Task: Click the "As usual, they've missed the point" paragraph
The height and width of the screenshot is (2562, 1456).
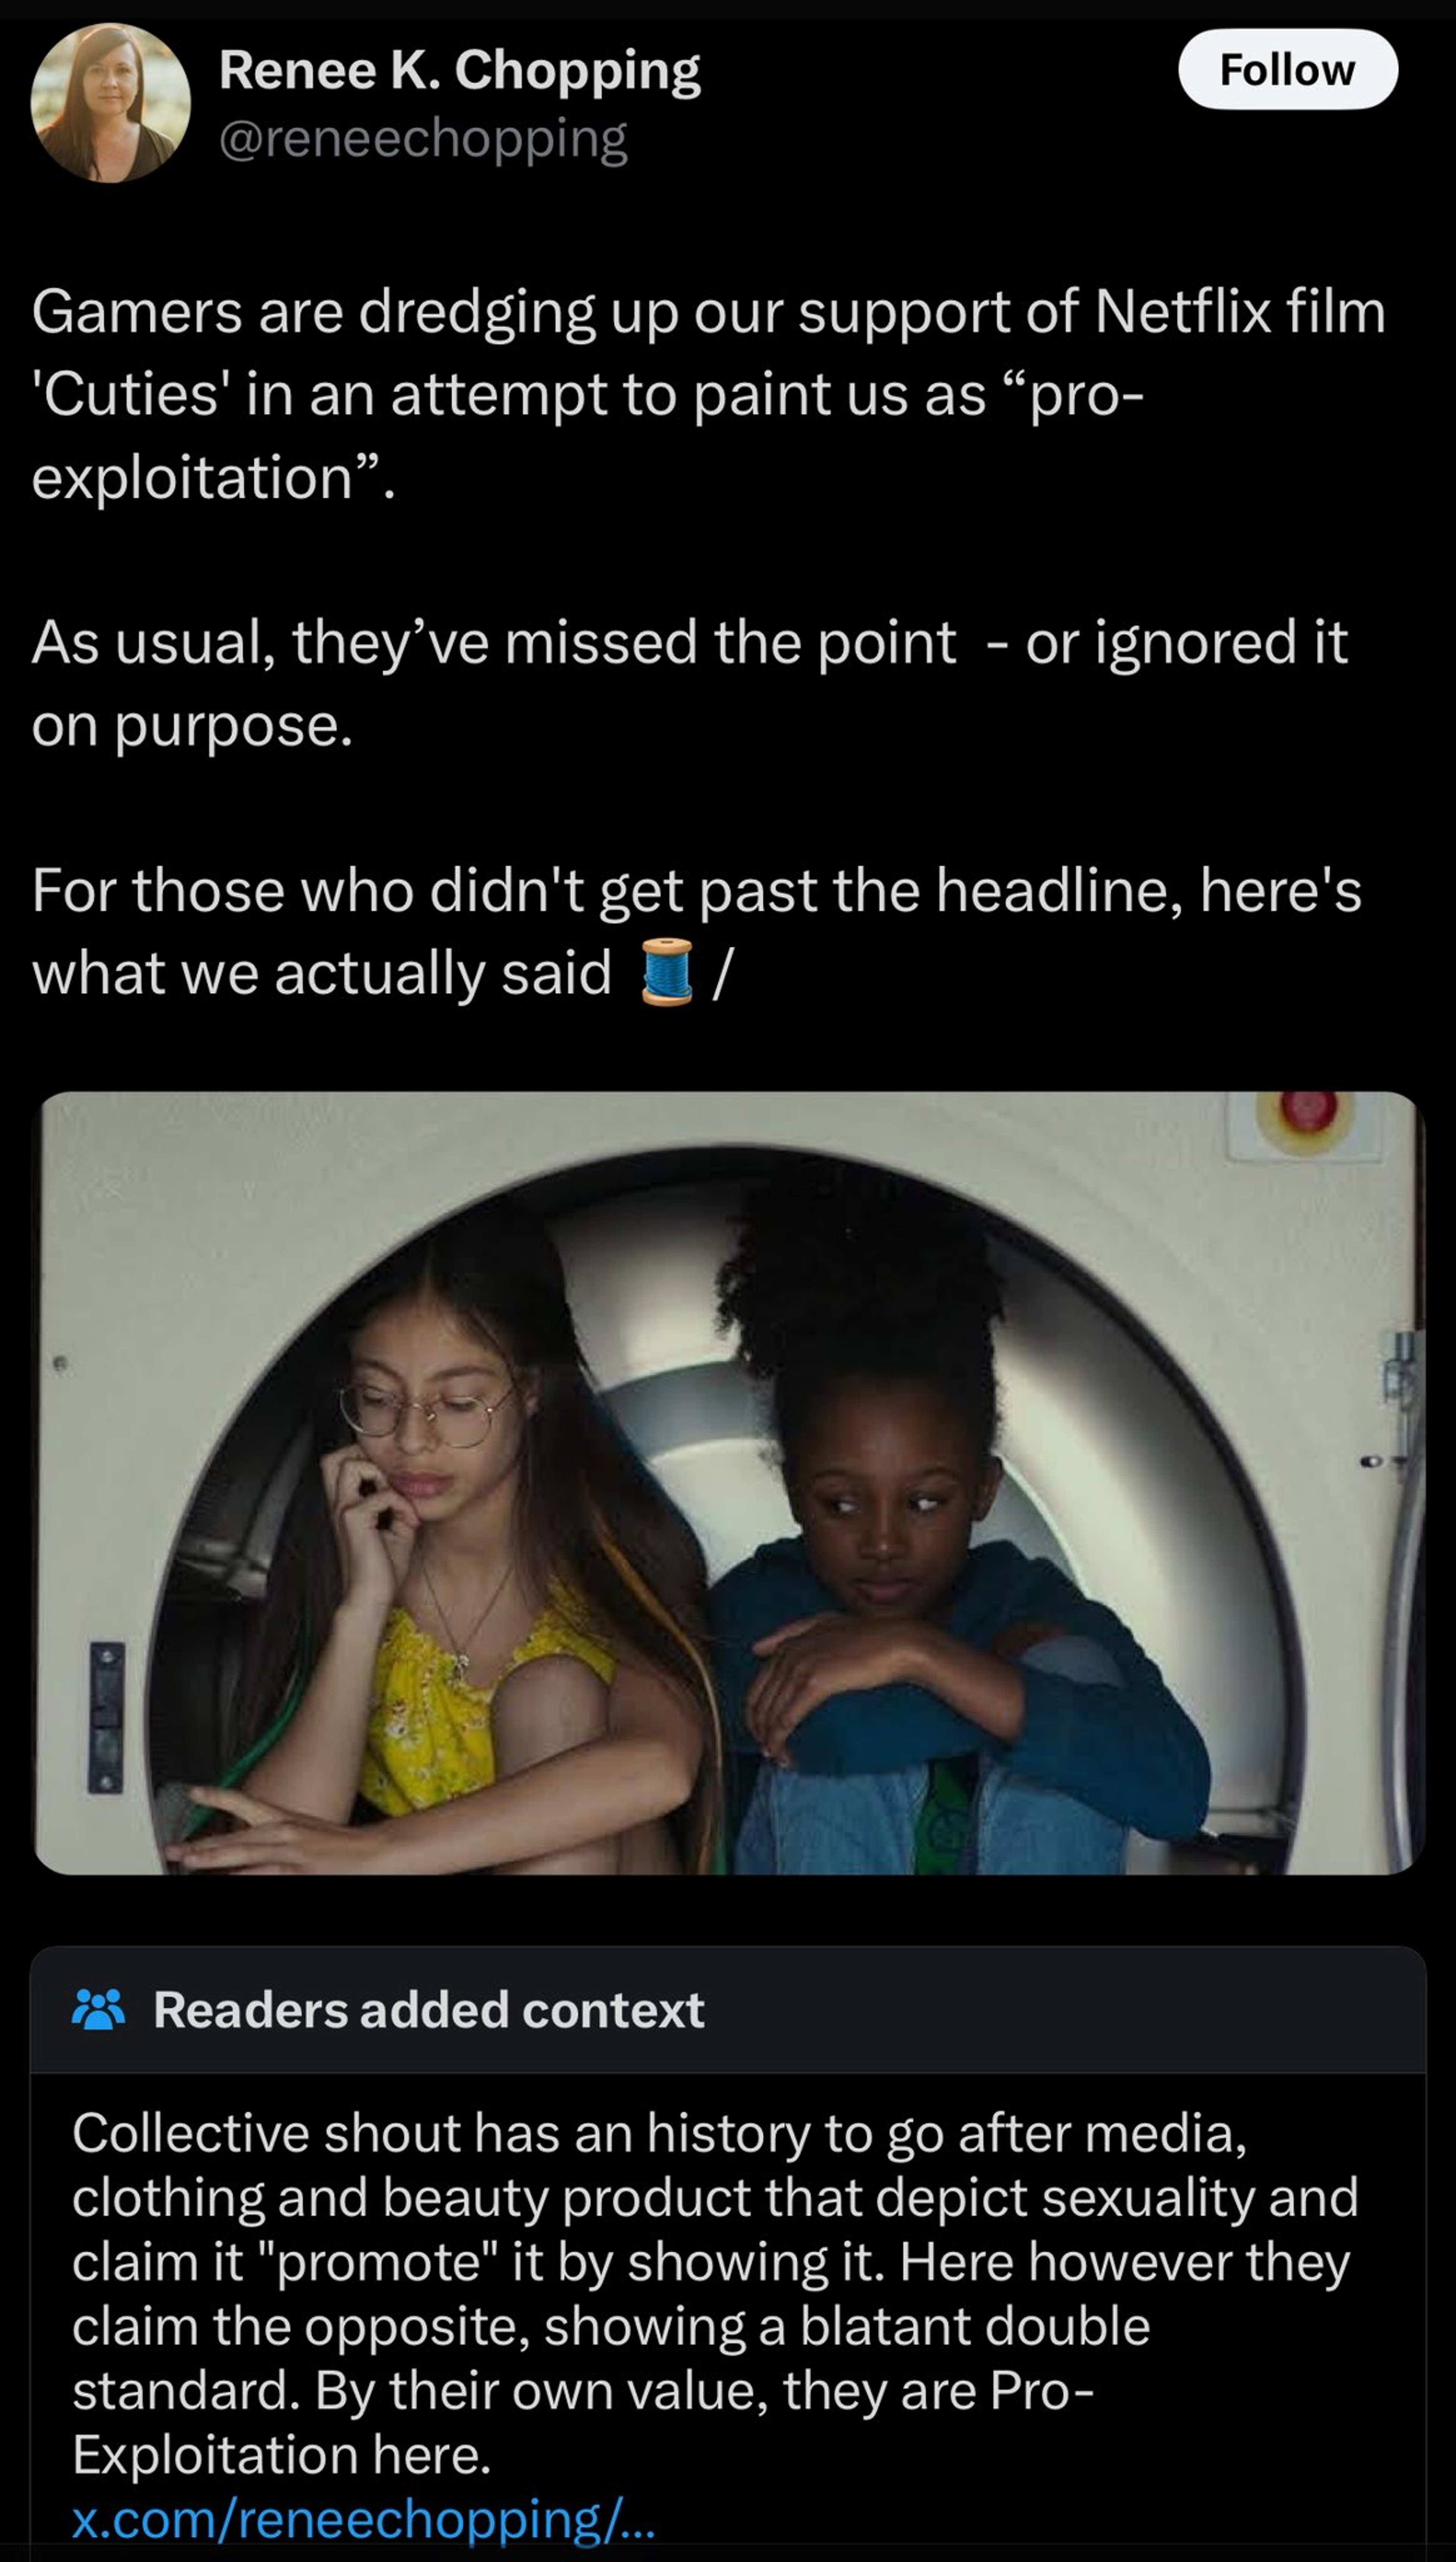Action: (x=690, y=683)
